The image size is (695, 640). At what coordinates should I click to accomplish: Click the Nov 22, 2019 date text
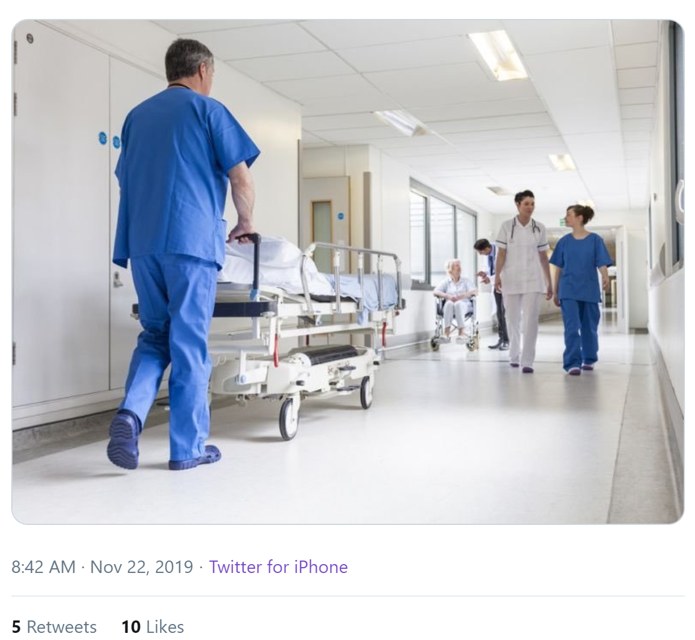coord(142,567)
